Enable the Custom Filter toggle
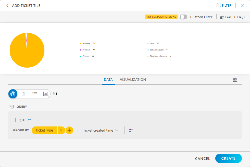250x167 pixels. point(183,17)
